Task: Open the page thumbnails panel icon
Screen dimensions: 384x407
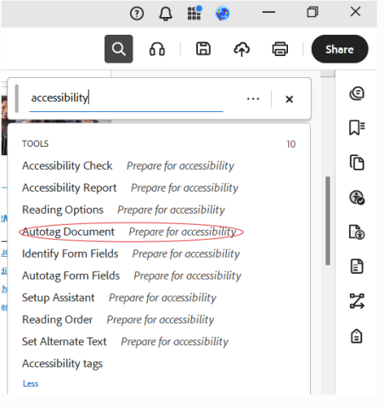Action: pos(357,162)
